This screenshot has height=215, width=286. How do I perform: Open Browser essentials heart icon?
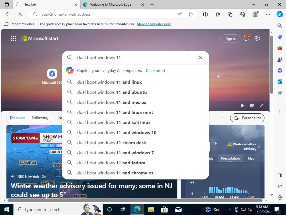pos(242,14)
